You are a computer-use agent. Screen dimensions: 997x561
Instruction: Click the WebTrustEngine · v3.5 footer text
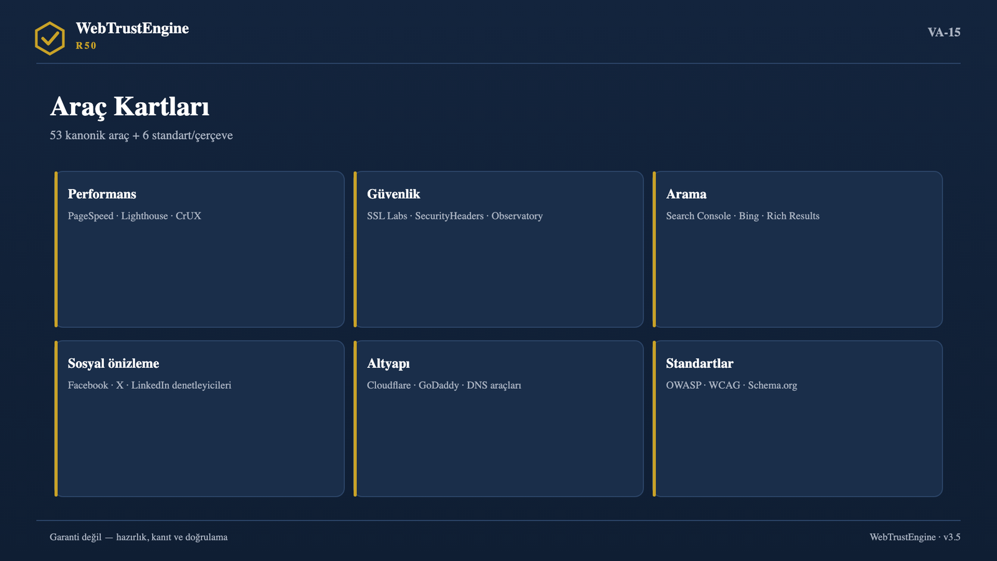tap(915, 537)
